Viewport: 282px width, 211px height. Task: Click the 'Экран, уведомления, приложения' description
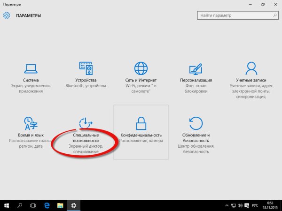click(31, 89)
